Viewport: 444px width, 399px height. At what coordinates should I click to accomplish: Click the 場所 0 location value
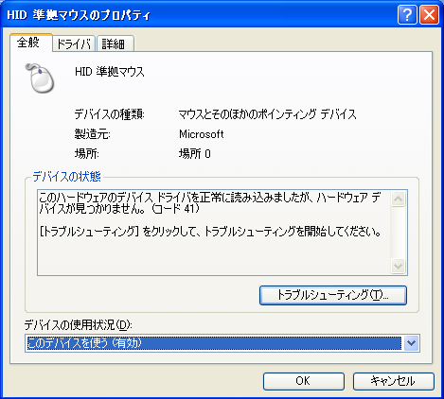point(195,154)
